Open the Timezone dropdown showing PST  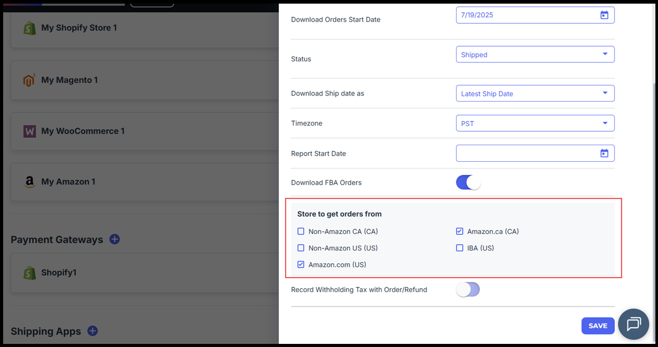535,123
